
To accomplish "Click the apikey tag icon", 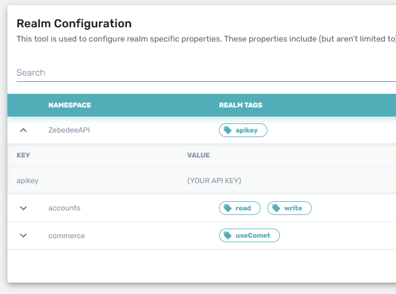I will (228, 130).
